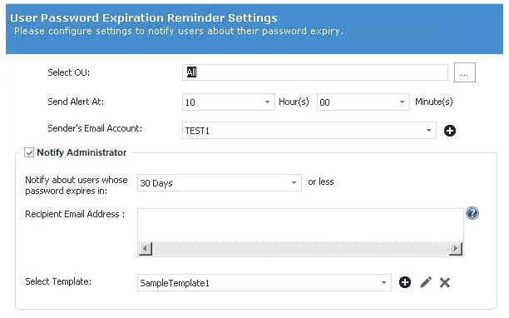Click the Notify Administrator label
This screenshot has height=318, width=509.
(82, 152)
